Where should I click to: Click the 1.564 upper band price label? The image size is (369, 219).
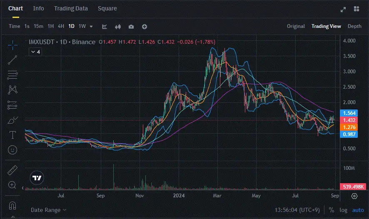coord(349,113)
